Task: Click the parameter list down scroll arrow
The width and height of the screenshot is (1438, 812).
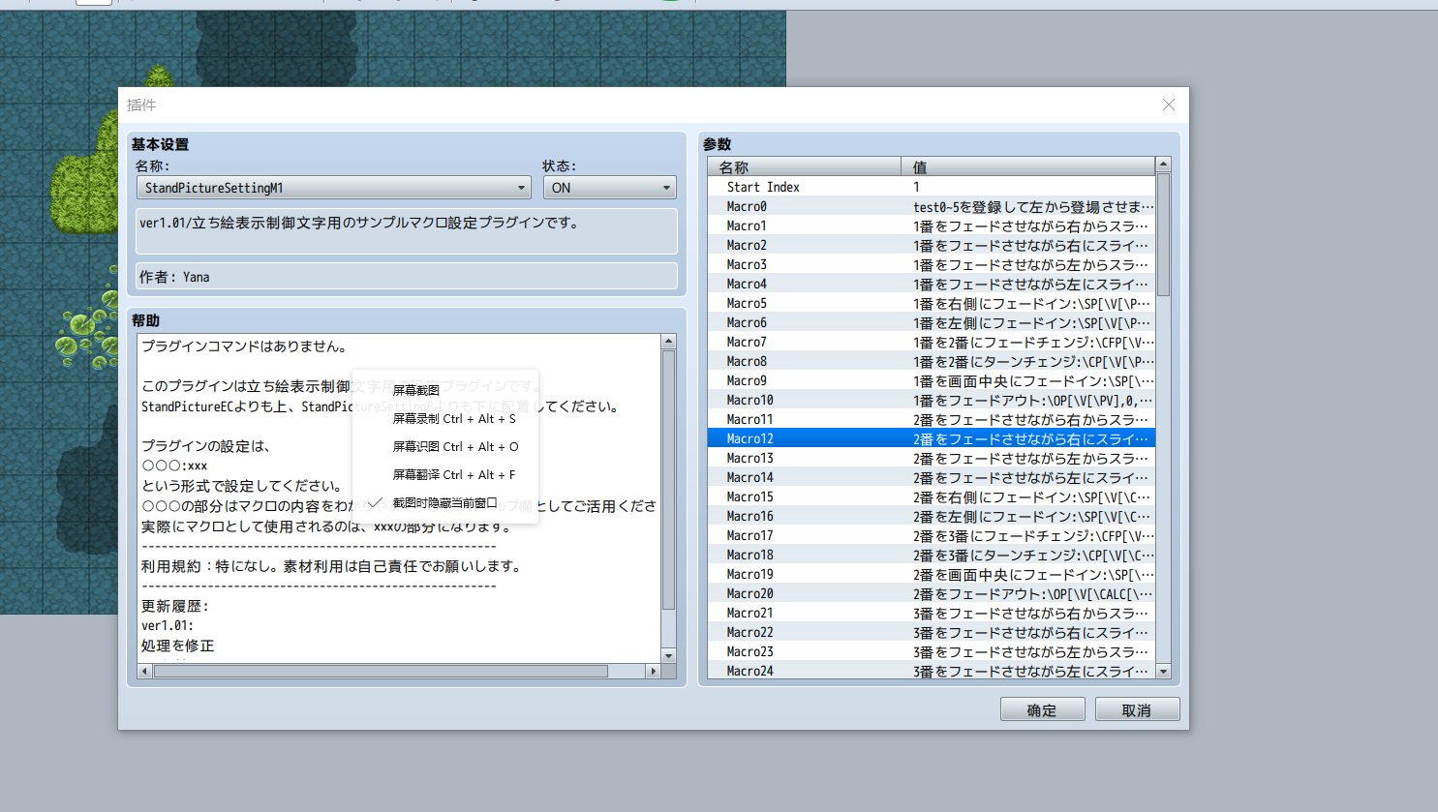Action: [1164, 671]
